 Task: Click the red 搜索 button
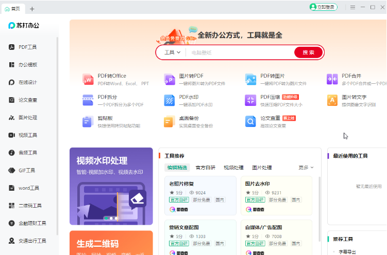pyautogui.click(x=308, y=52)
